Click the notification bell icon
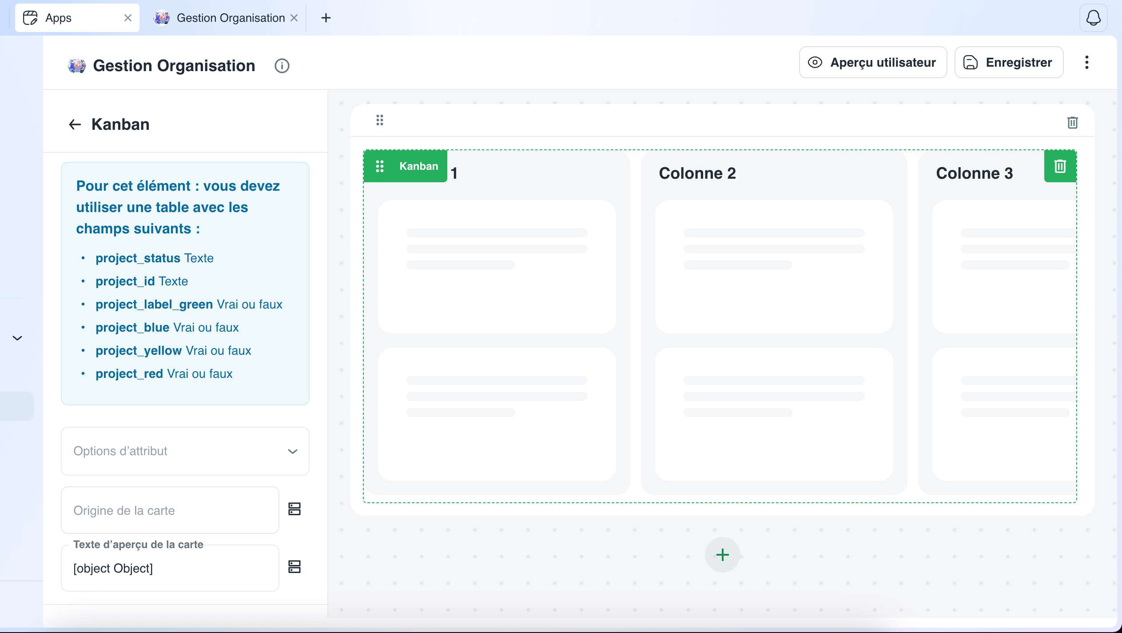This screenshot has width=1122, height=633. tap(1093, 18)
